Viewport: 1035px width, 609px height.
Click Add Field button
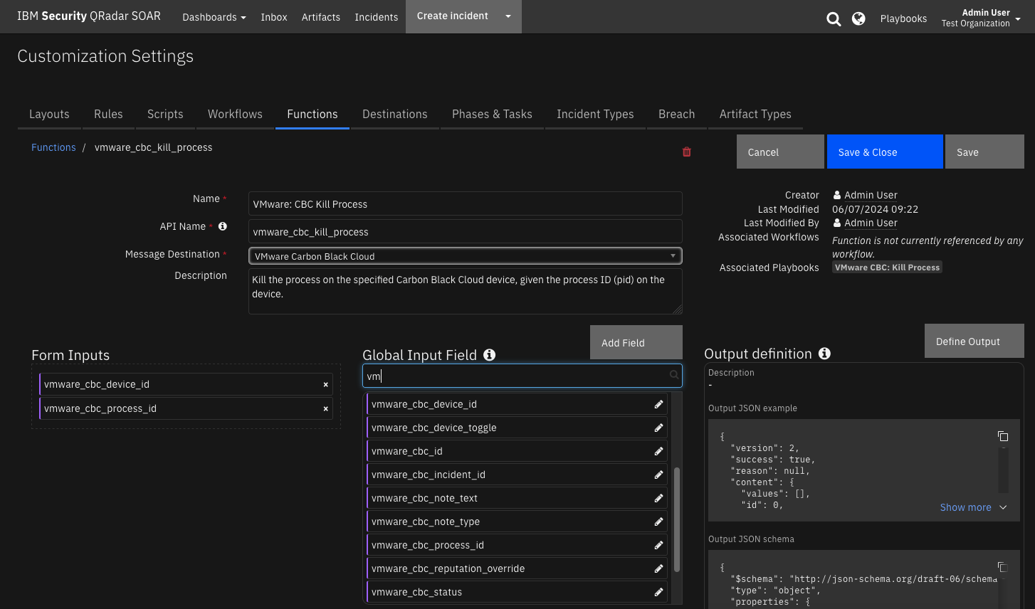pyautogui.click(x=636, y=342)
